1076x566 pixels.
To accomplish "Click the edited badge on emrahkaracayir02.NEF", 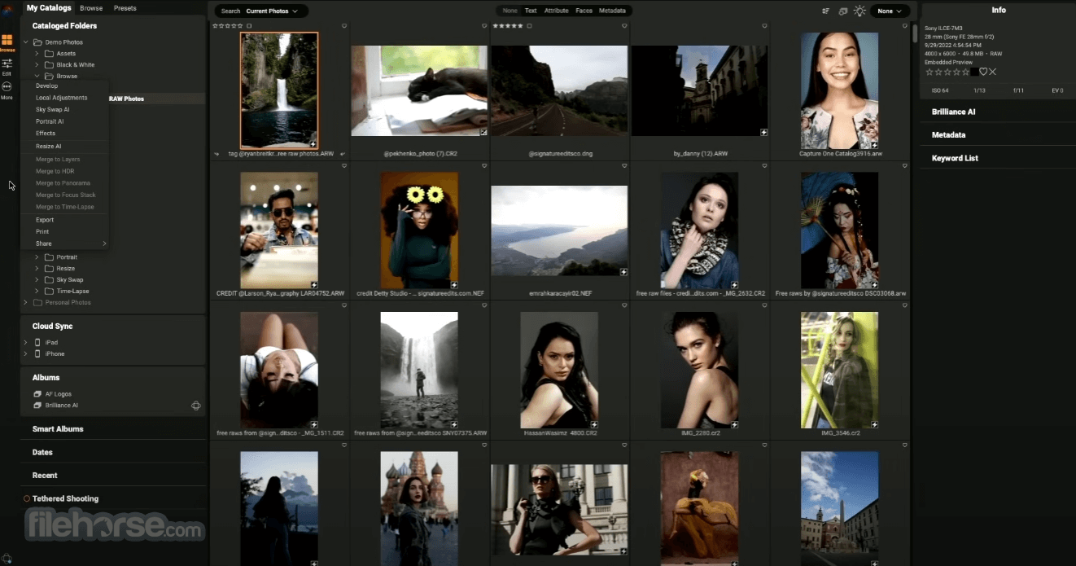I will [x=623, y=272].
